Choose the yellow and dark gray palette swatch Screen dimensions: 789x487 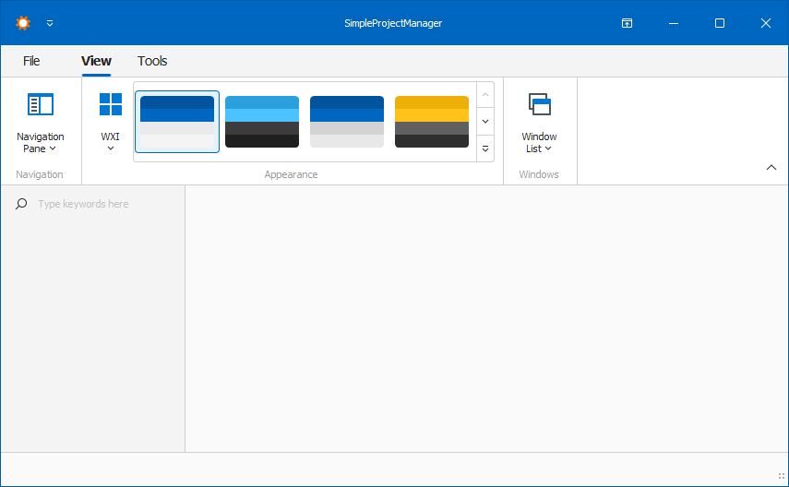[x=432, y=122]
